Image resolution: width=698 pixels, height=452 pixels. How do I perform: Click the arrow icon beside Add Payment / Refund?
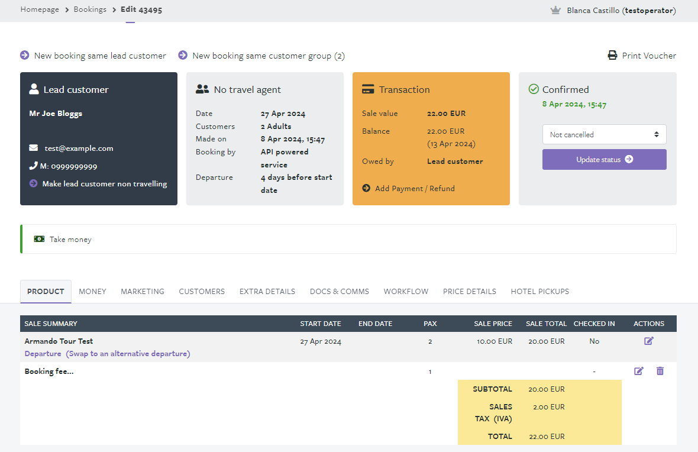tap(366, 188)
